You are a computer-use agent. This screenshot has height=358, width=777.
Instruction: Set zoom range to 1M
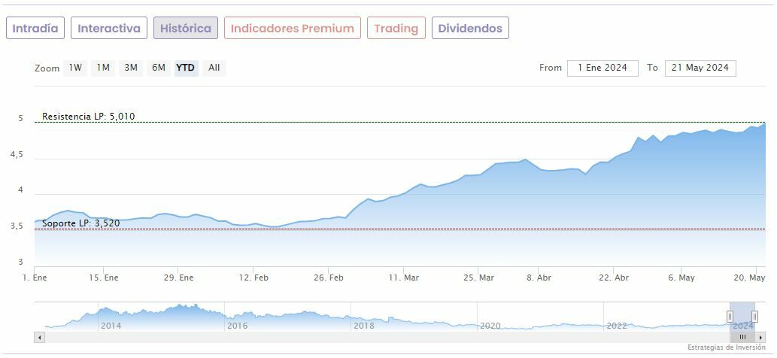[103, 68]
